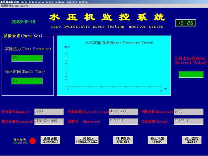The height and width of the screenshot is (156, 208).
Task: Select the Dwell Time input field
Action: [x=27, y=81]
